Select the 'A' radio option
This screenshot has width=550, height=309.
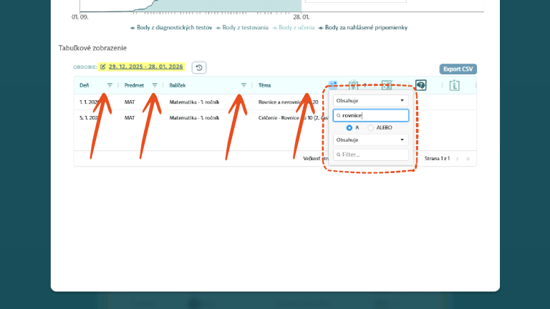[x=349, y=127]
